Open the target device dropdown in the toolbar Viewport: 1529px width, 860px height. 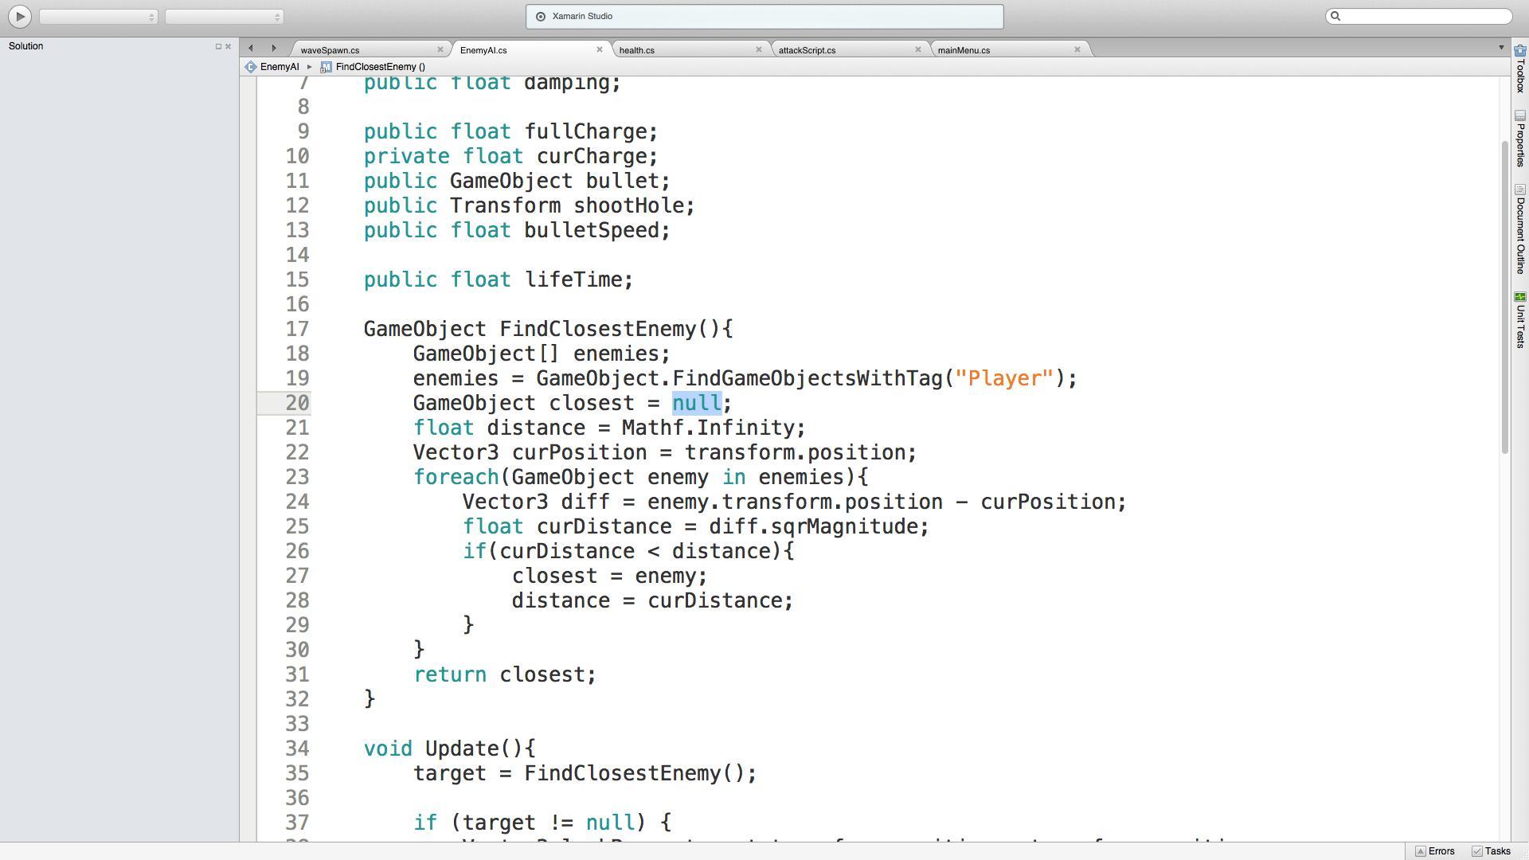(224, 17)
